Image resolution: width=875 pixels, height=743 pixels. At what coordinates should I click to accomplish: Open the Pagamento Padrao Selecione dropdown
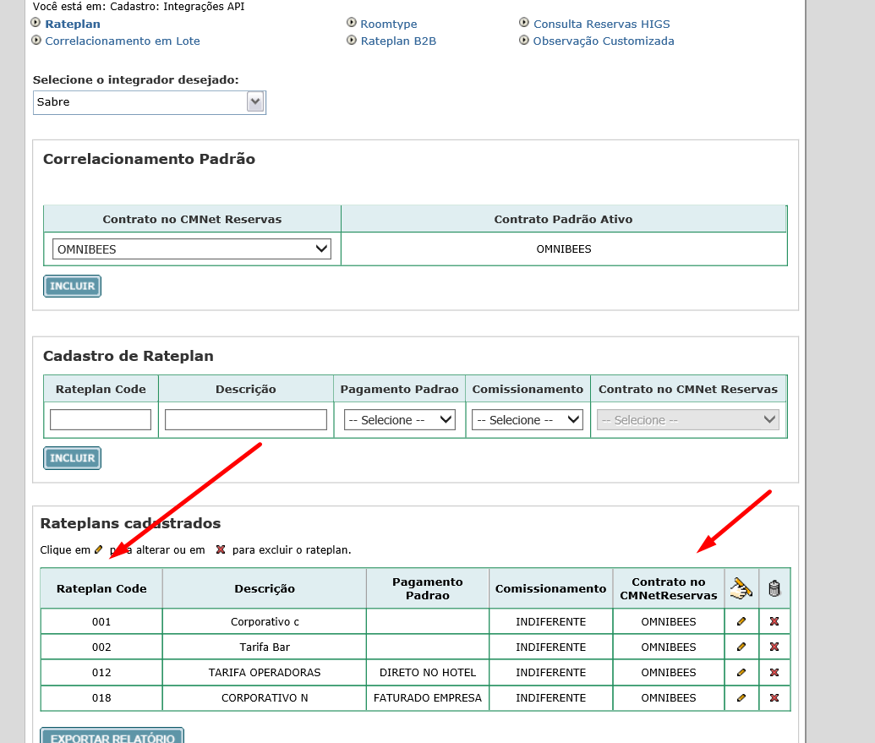400,419
